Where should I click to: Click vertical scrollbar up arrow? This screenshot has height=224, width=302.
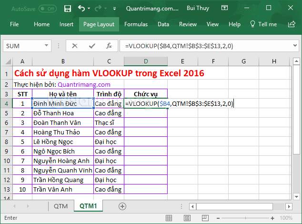(296, 61)
